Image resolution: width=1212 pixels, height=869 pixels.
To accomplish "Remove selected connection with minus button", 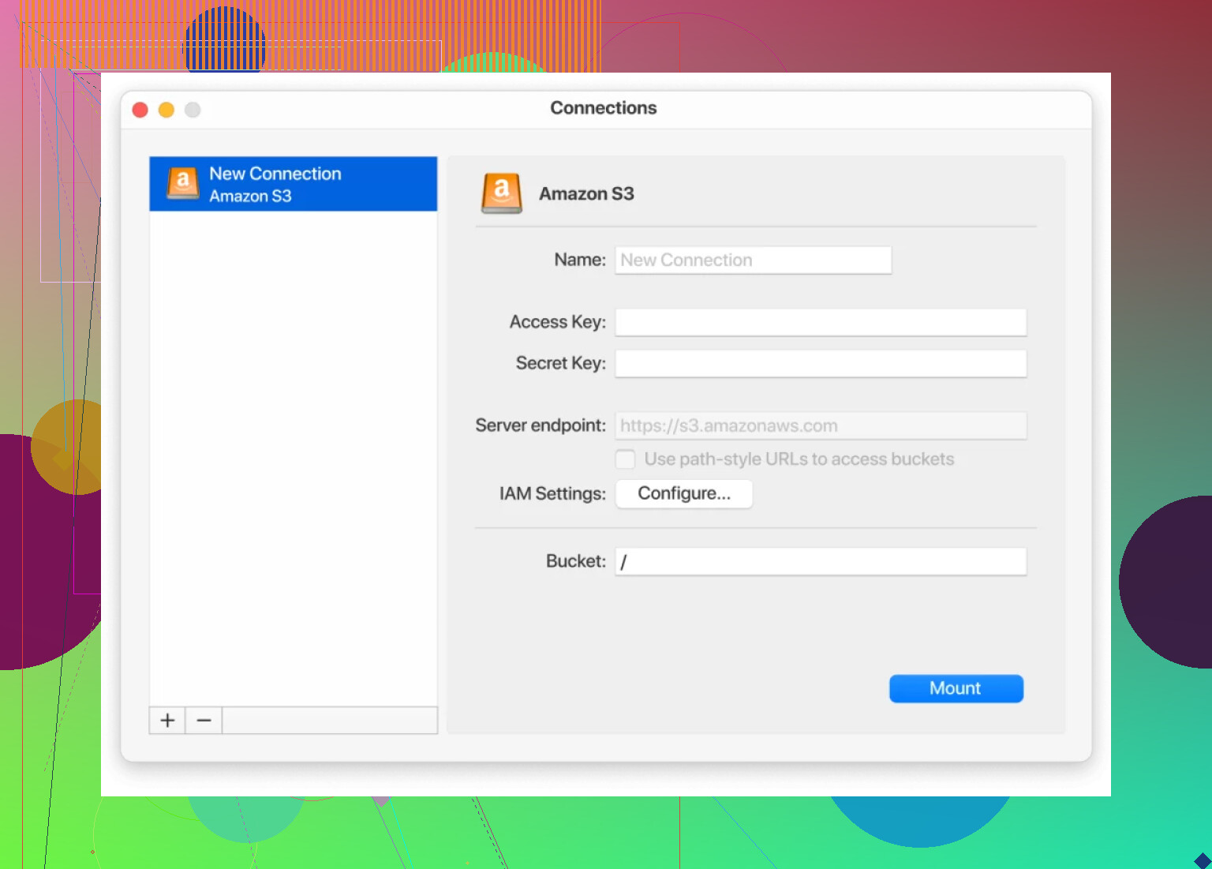I will pyautogui.click(x=204, y=721).
